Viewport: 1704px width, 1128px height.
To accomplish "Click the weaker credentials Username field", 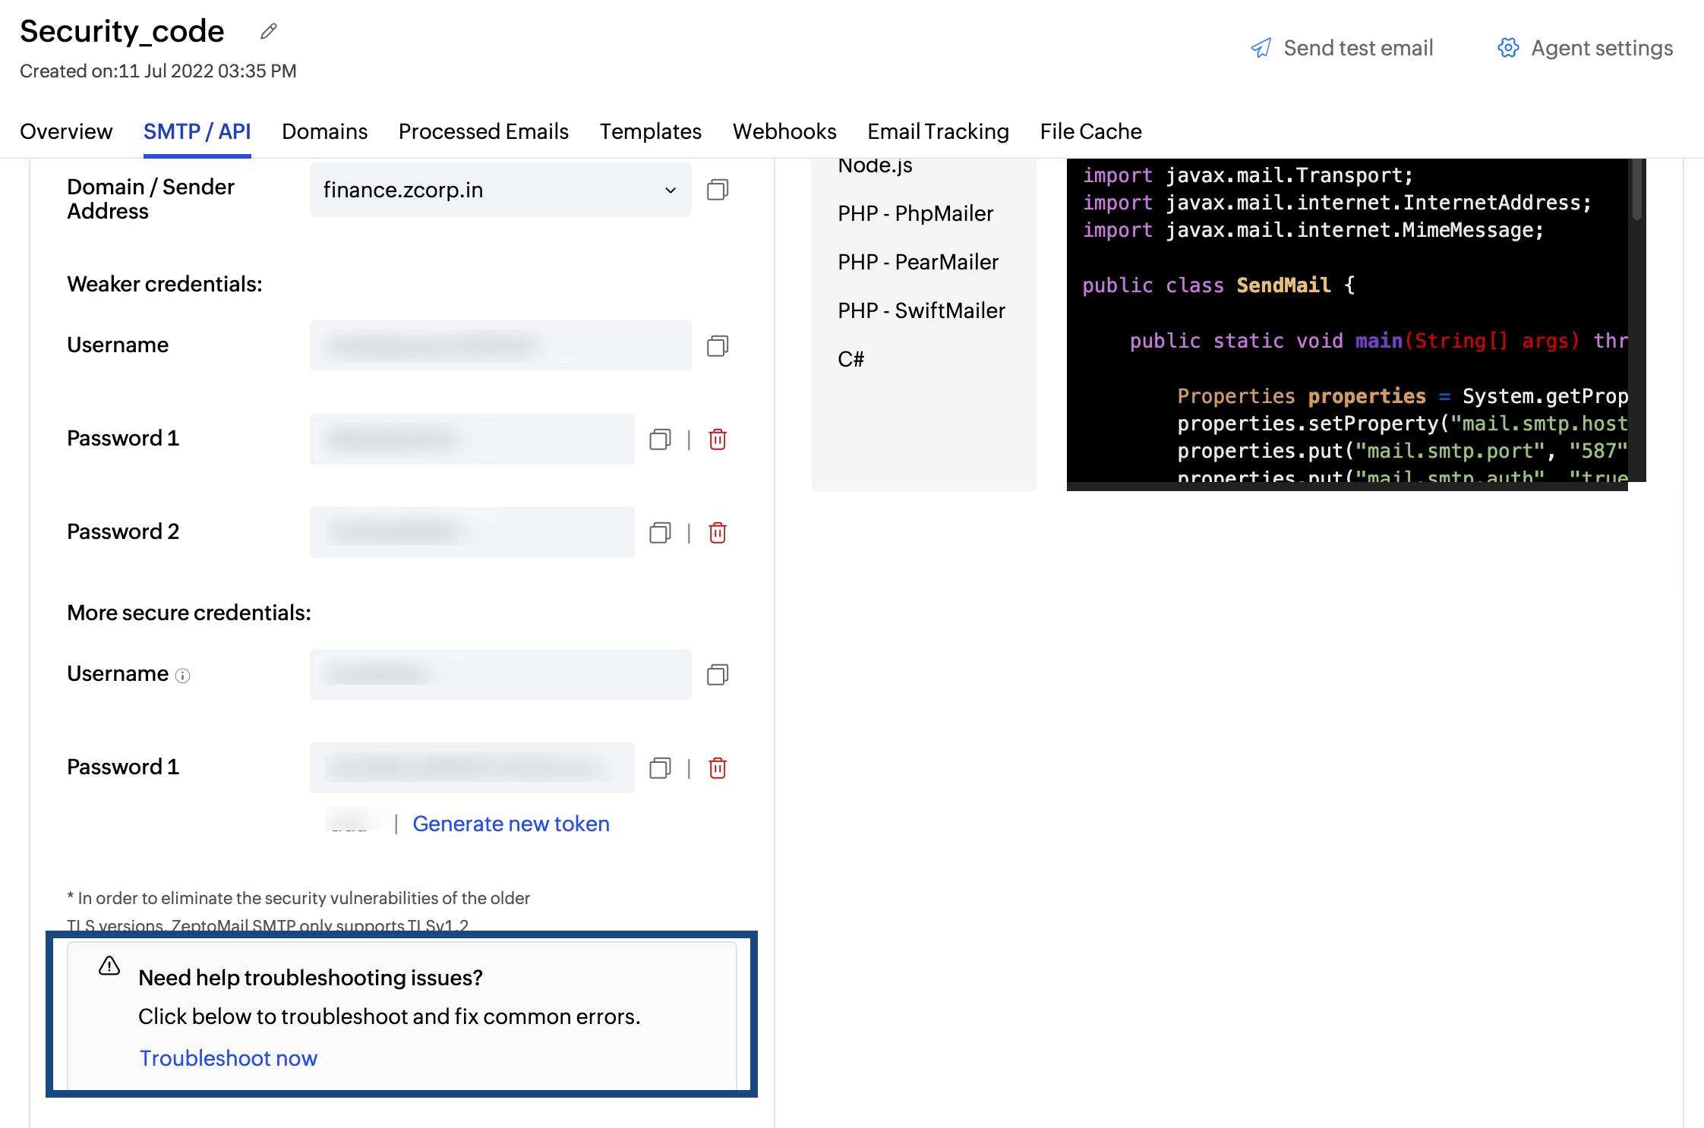I will (x=500, y=346).
